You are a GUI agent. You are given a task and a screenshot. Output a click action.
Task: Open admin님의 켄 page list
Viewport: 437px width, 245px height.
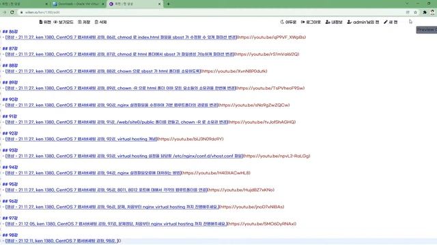[363, 22]
